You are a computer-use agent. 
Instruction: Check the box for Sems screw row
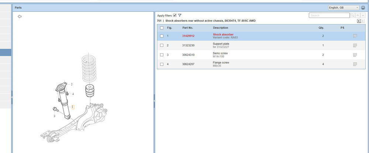point(162,55)
